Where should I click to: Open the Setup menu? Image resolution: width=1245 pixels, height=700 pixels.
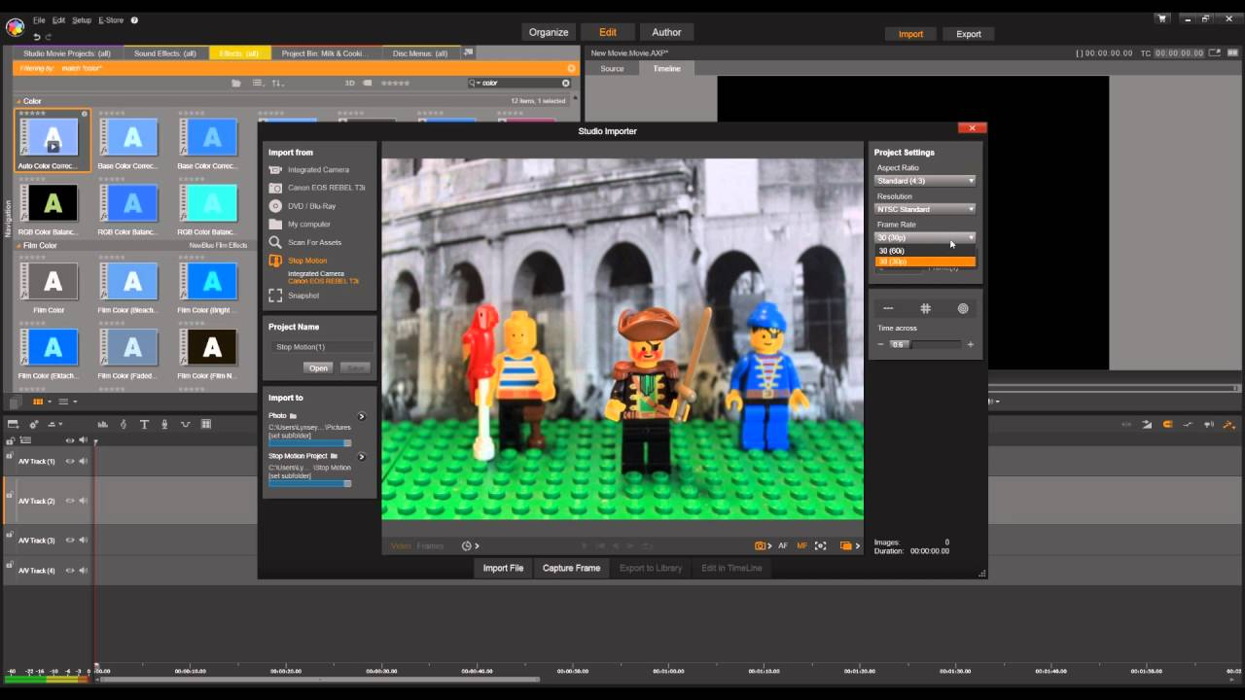pyautogui.click(x=82, y=20)
